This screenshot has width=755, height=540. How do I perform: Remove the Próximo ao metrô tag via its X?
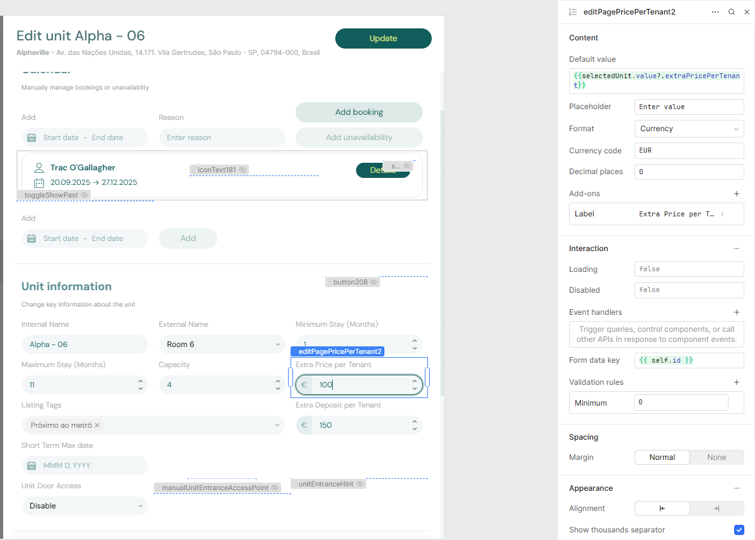click(x=98, y=425)
